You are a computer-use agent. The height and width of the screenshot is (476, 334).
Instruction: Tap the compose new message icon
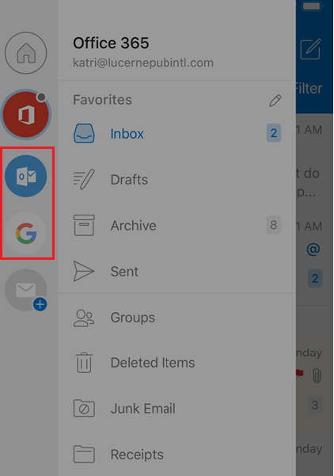click(x=310, y=48)
